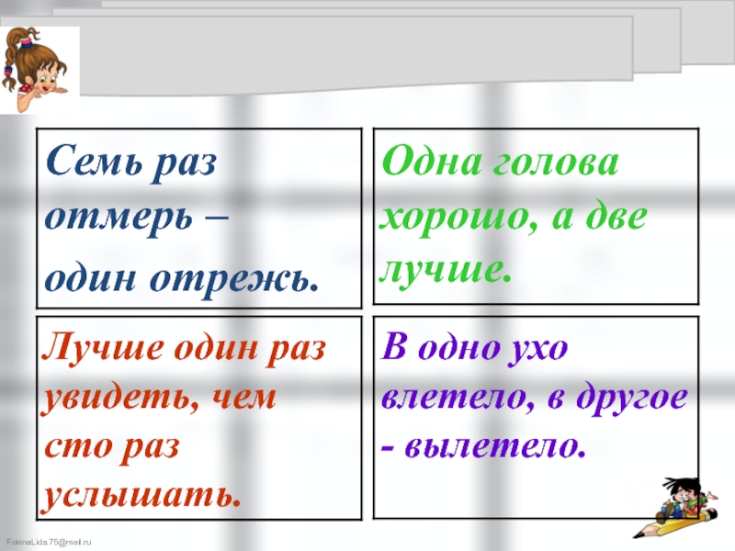Select the green proverb 'Одна голова хорошо, а две лучше.'
This screenshot has width=735, height=551.
click(x=514, y=216)
